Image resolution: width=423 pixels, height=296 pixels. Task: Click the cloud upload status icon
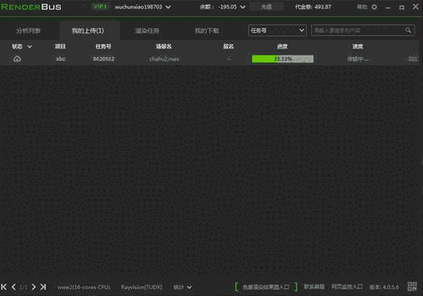pyautogui.click(x=17, y=58)
